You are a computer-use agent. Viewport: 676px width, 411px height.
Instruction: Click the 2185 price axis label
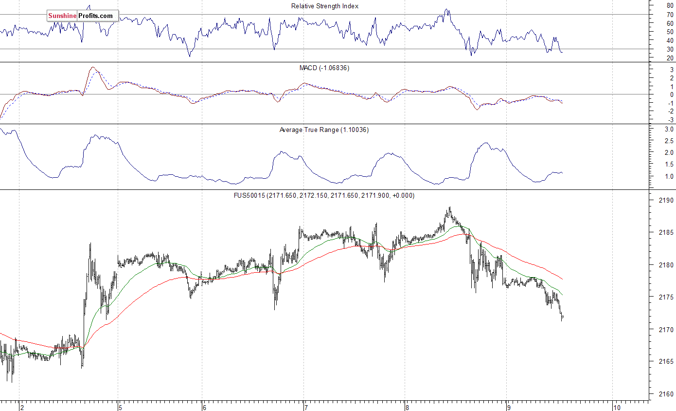(x=667, y=232)
